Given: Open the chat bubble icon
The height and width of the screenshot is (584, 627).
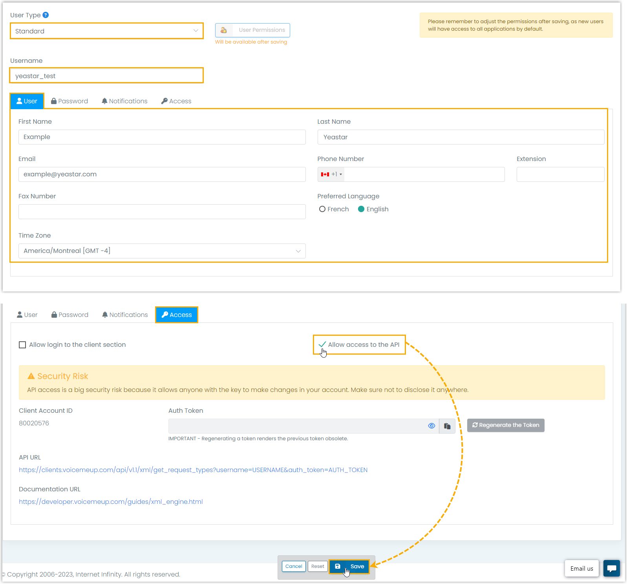Looking at the screenshot, I should (x=611, y=568).
